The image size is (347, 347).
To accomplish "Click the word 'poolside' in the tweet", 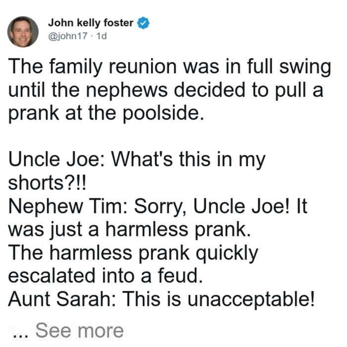I will point(161,114).
